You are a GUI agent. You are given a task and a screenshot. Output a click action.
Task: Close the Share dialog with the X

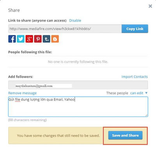coord(150,6)
